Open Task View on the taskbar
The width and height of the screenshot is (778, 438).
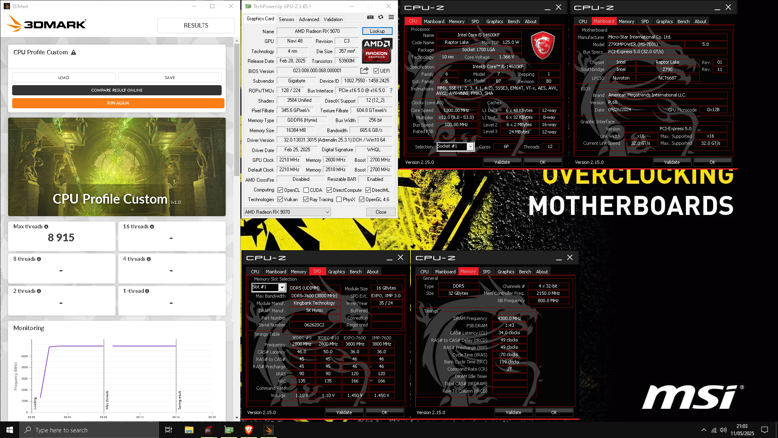pos(169,430)
